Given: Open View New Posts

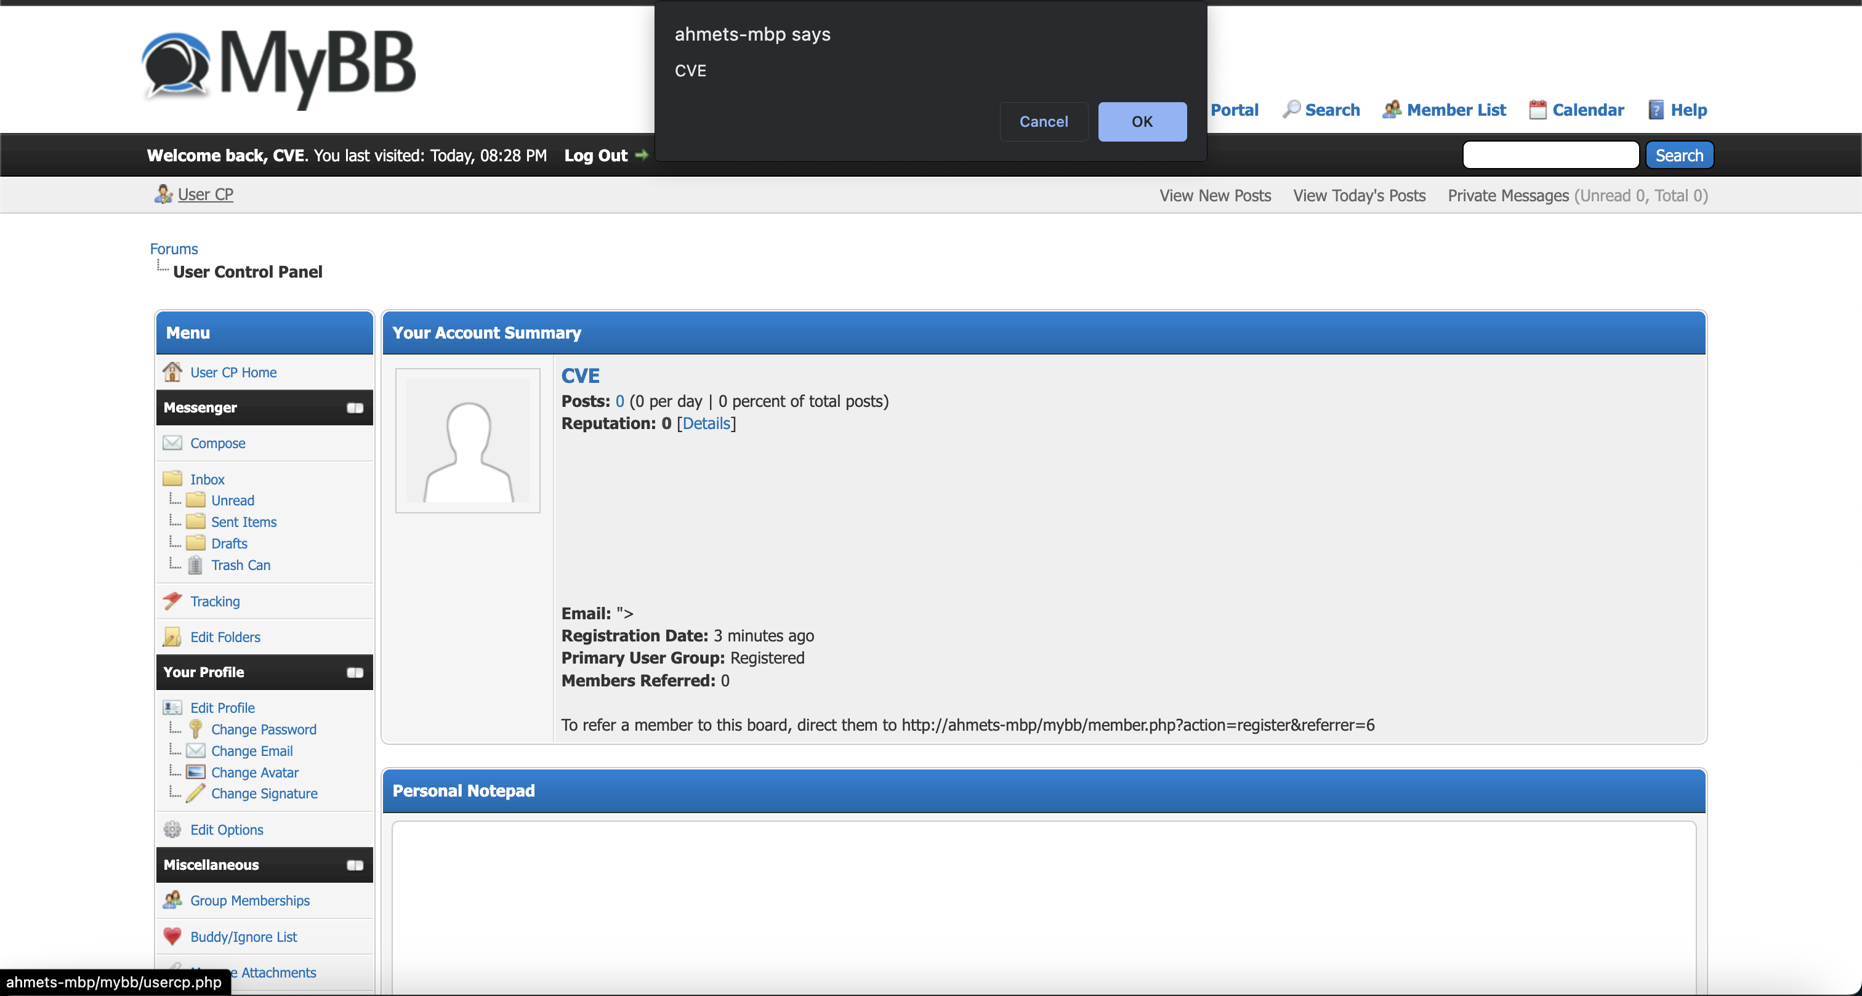Looking at the screenshot, I should tap(1215, 195).
